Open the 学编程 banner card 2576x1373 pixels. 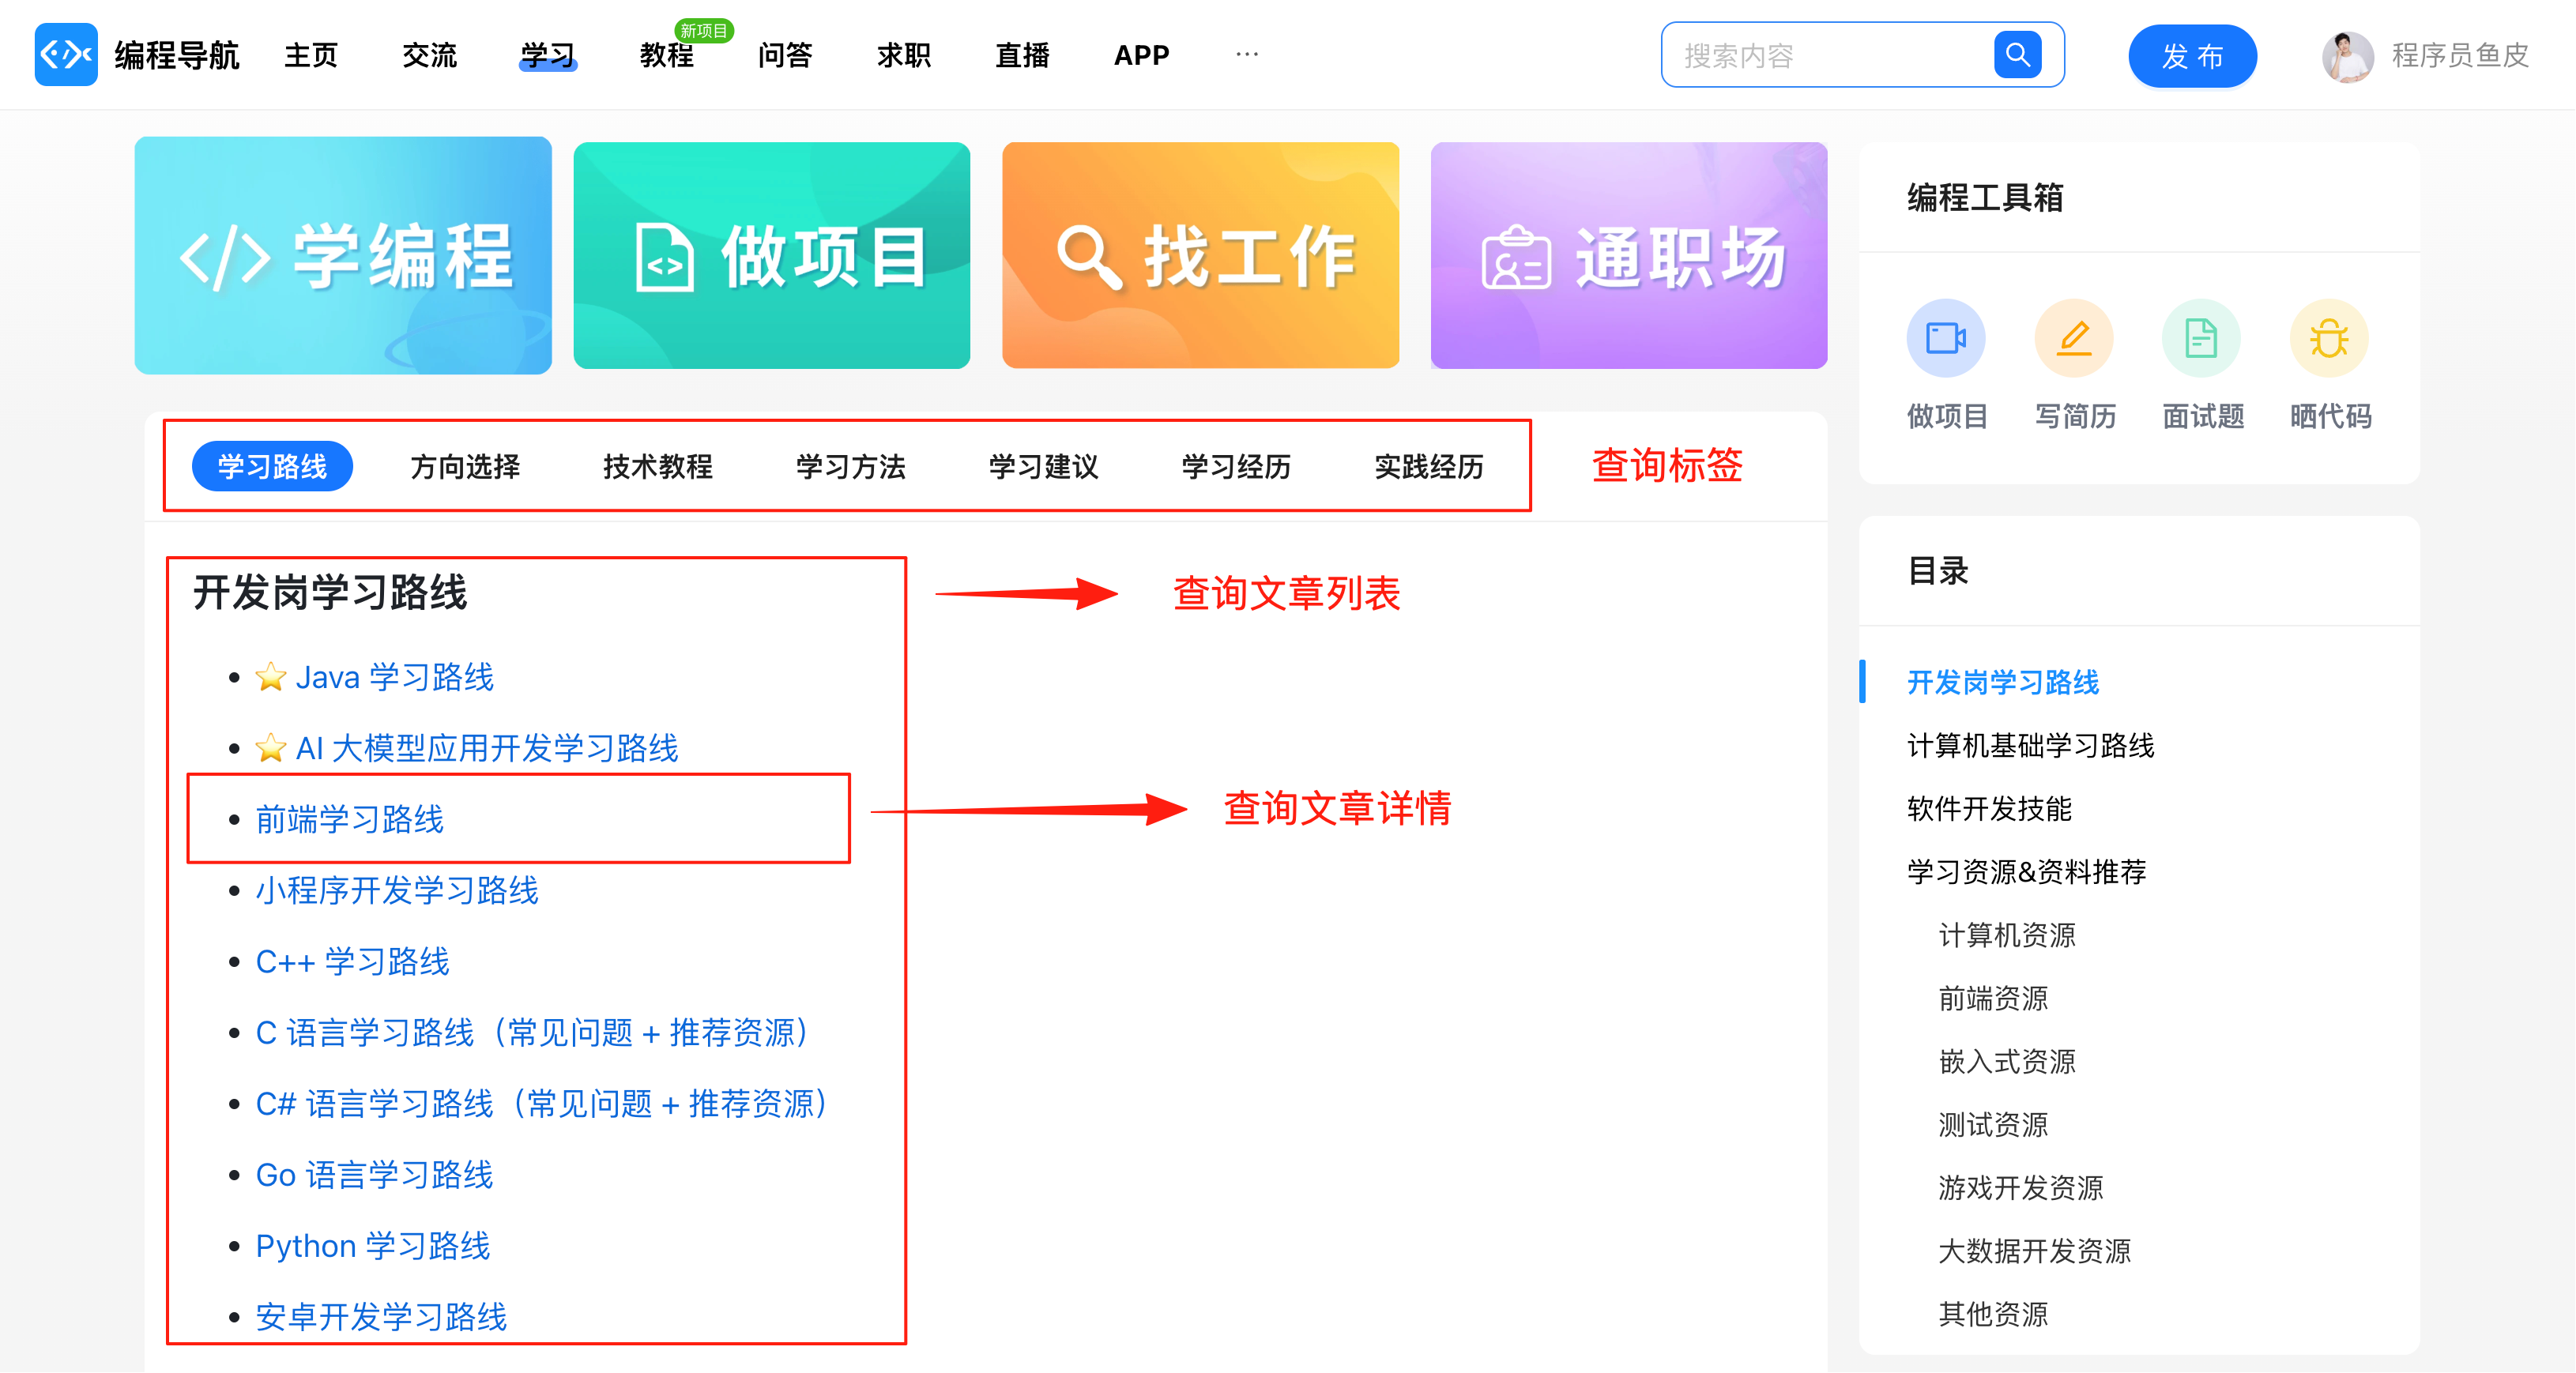343,256
